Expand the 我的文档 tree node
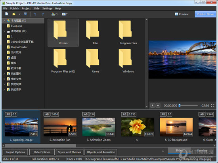Image resolution: width=218 pixels, height=163 pixels. tap(4, 79)
